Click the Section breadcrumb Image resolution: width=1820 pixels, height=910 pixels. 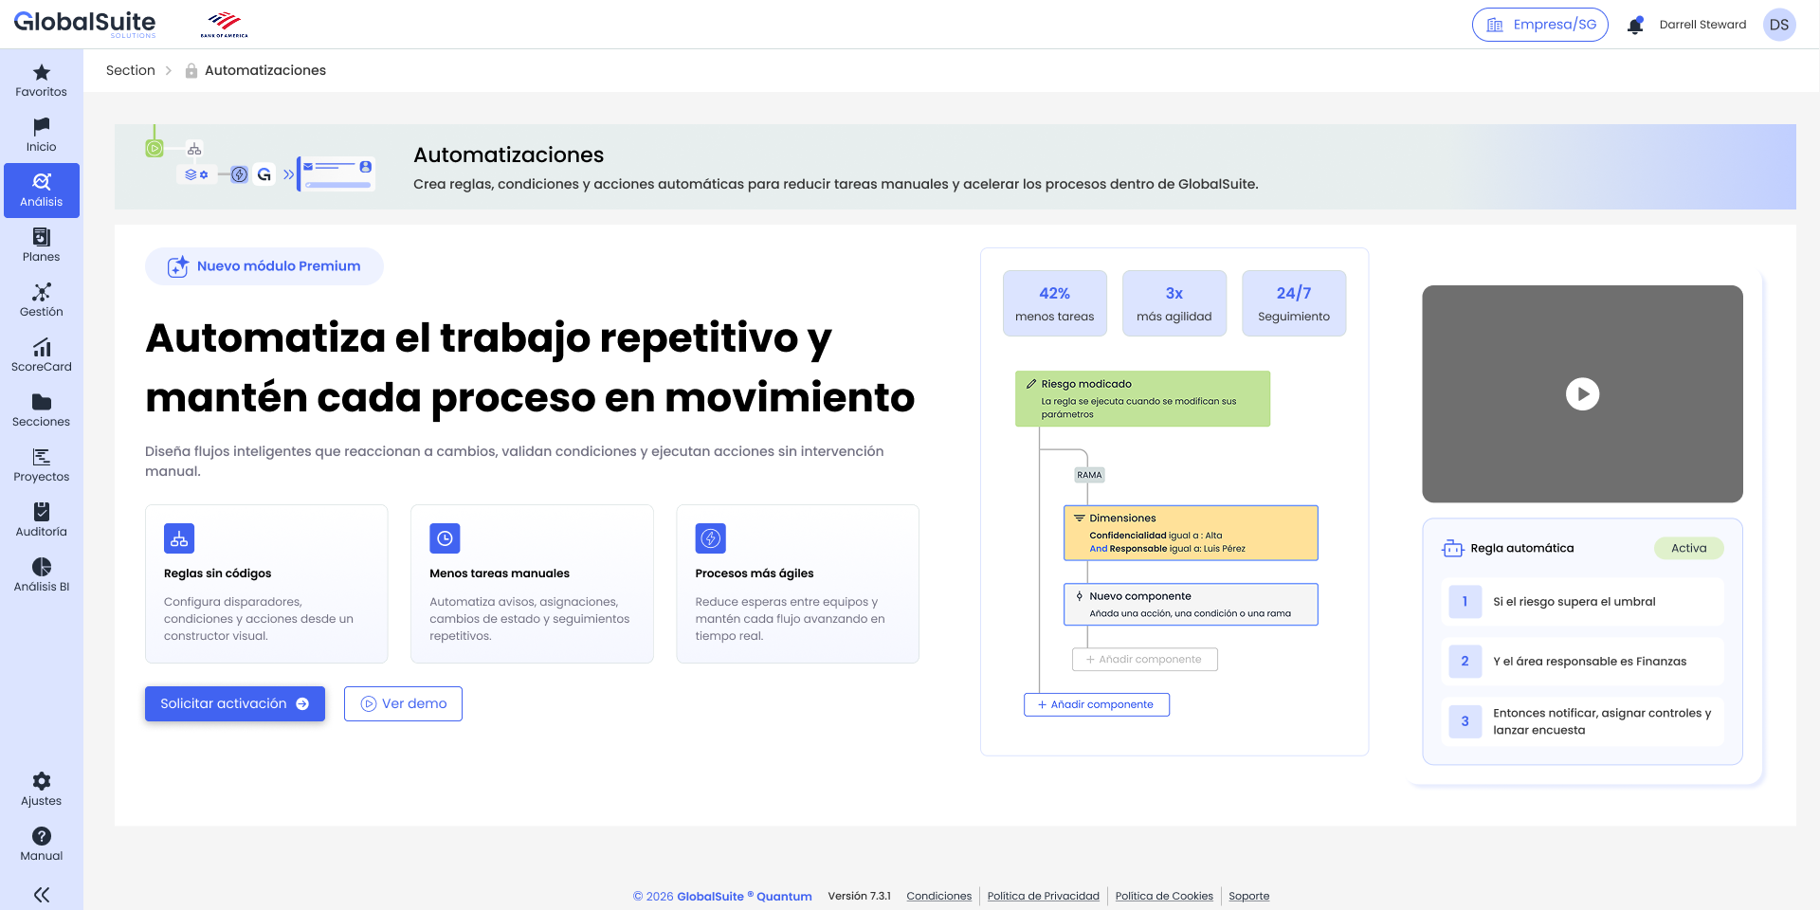click(x=131, y=70)
